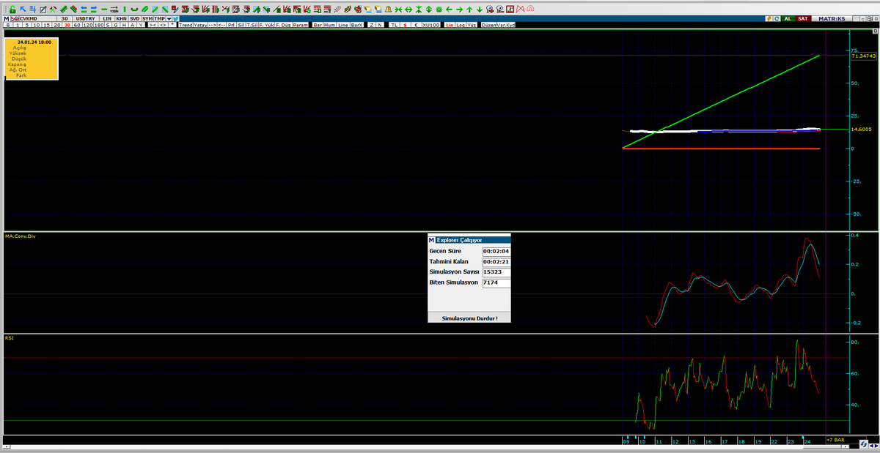Select the vertical green line tool

[x=125, y=10]
